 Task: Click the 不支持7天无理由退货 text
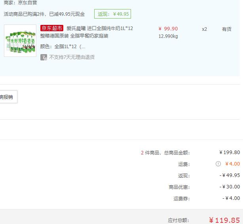tap(72, 57)
